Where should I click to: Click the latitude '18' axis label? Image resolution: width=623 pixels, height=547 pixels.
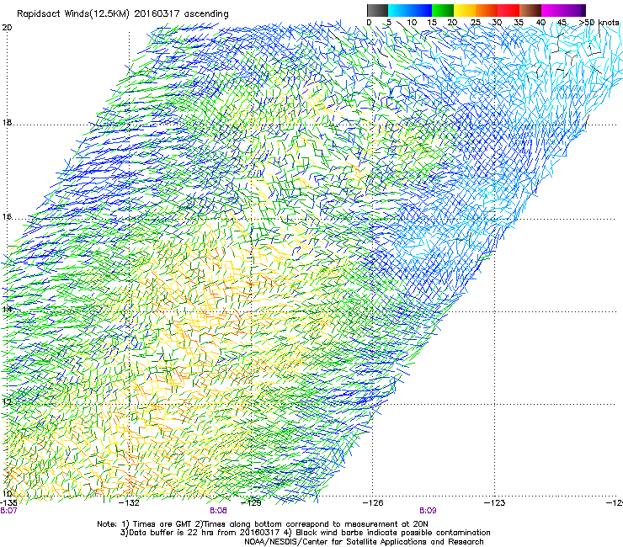click(x=7, y=122)
